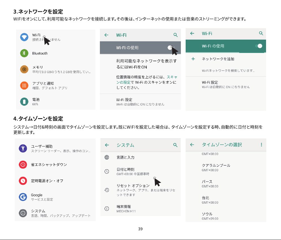Search in the システム screen
Image resolution: width=281 pixels, height=240 pixels.
point(175,145)
